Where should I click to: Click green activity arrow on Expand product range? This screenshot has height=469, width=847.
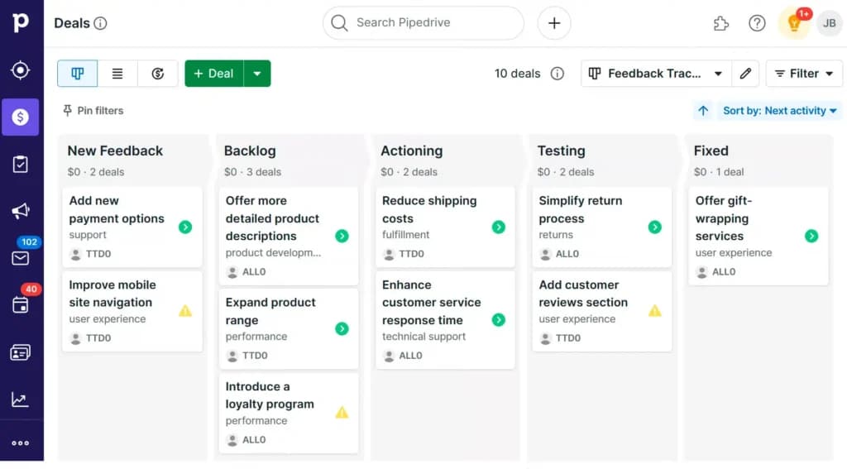342,328
